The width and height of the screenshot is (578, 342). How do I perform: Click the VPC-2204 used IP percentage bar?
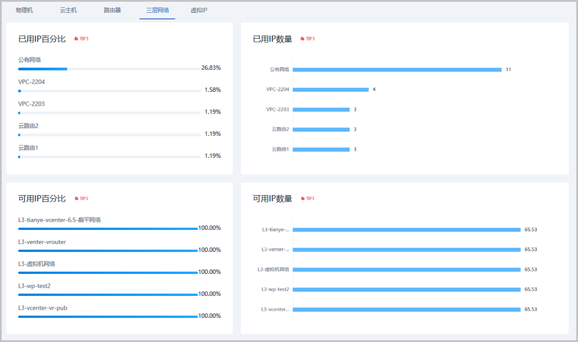[109, 91]
